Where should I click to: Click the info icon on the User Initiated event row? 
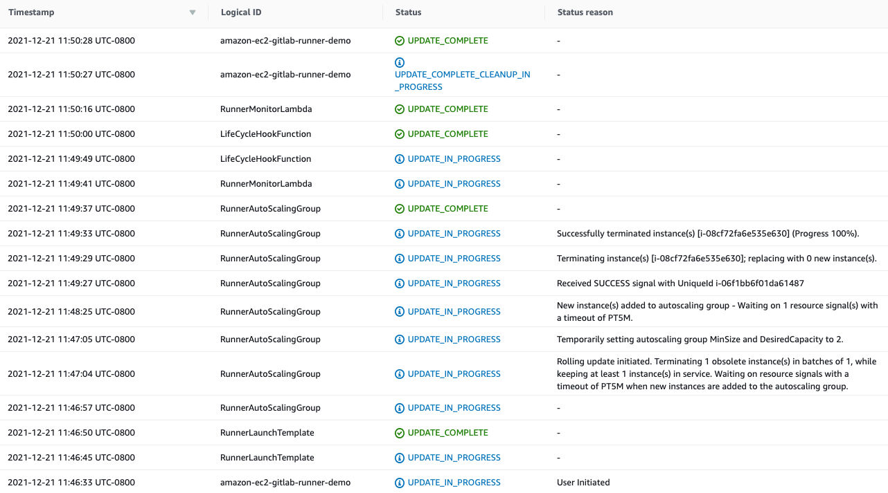pos(399,482)
